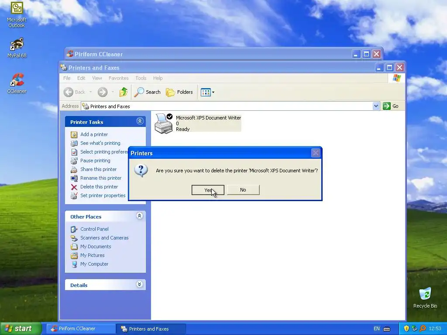
Task: Click the My Documents icon in Other Places
Action: [74, 247]
